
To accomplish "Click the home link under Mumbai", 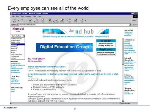I will (x=18, y=31).
